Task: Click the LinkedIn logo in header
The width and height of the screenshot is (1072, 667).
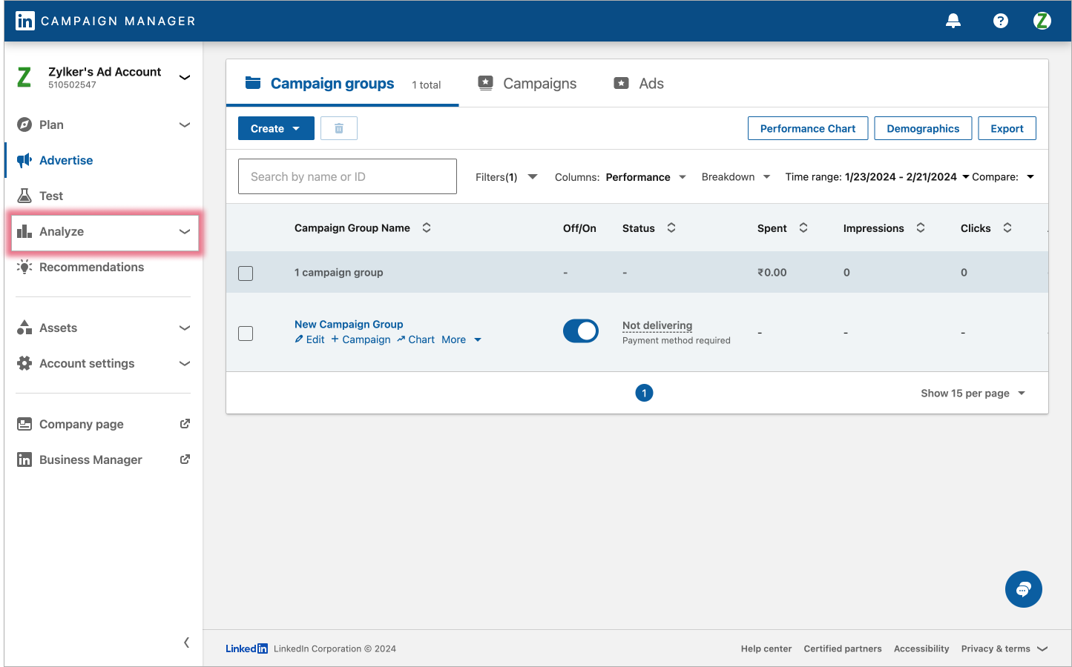Action: tap(24, 21)
